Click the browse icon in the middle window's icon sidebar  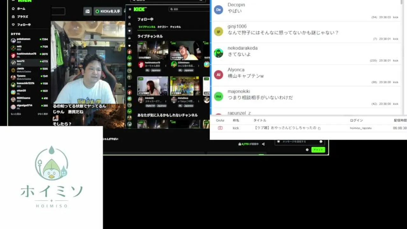point(129,24)
